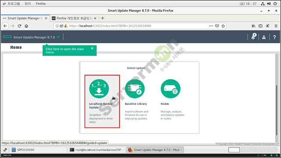
Task: Open page actions three-dot menu
Action: [211, 26]
